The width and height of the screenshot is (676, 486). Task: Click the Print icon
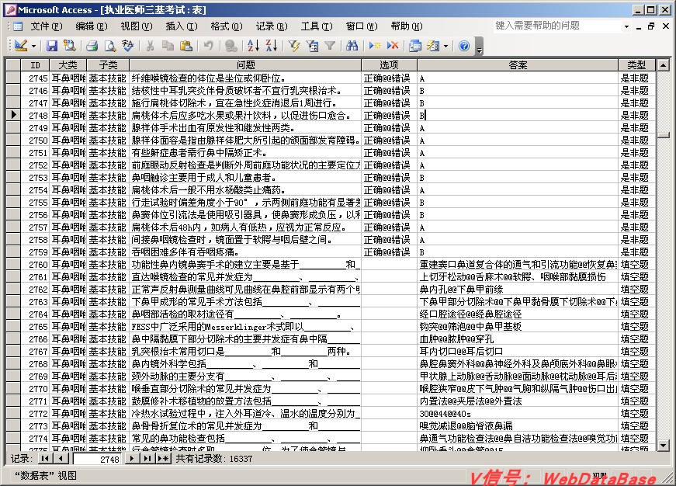point(92,45)
